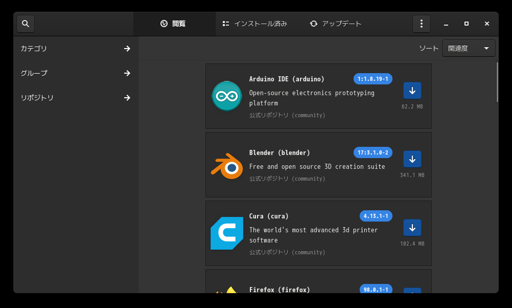Click the 102.4 MB size label

412,244
